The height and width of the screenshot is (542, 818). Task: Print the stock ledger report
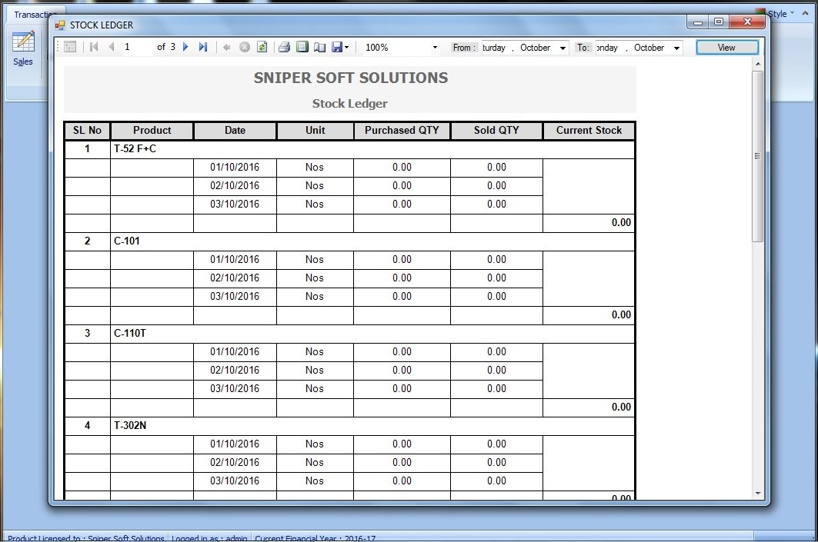[x=284, y=48]
